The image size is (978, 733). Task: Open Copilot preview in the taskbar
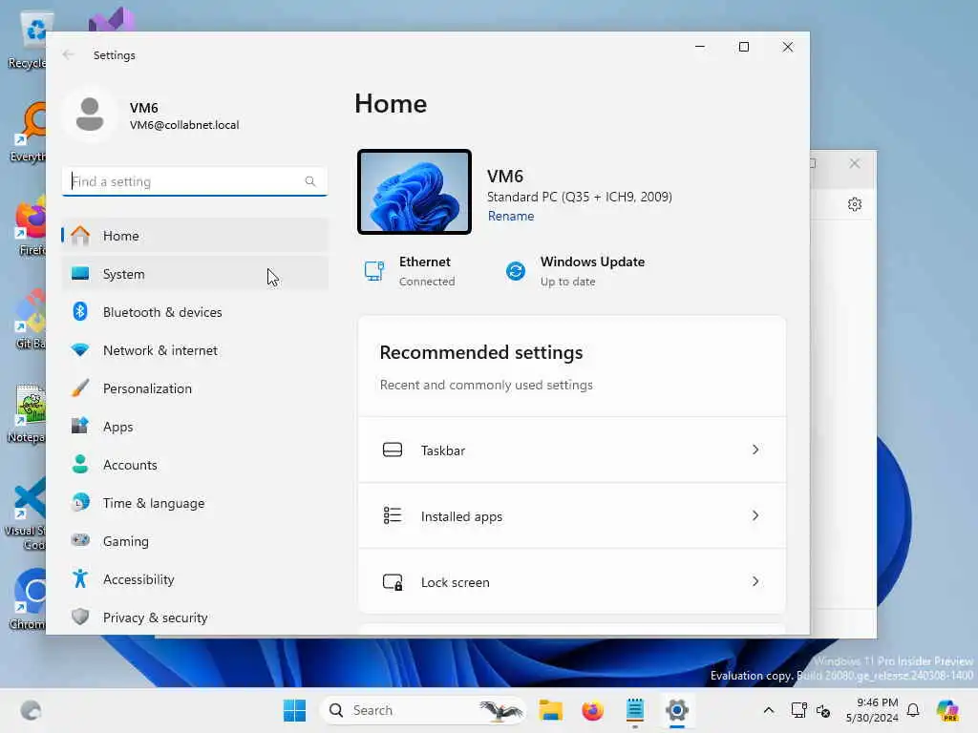947,710
